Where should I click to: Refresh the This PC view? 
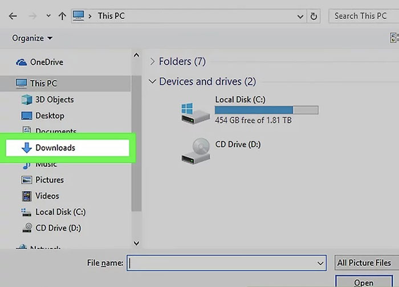pos(313,16)
